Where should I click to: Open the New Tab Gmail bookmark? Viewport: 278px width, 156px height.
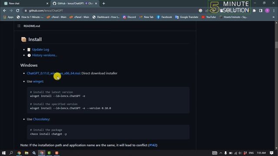[x=146, y=17]
